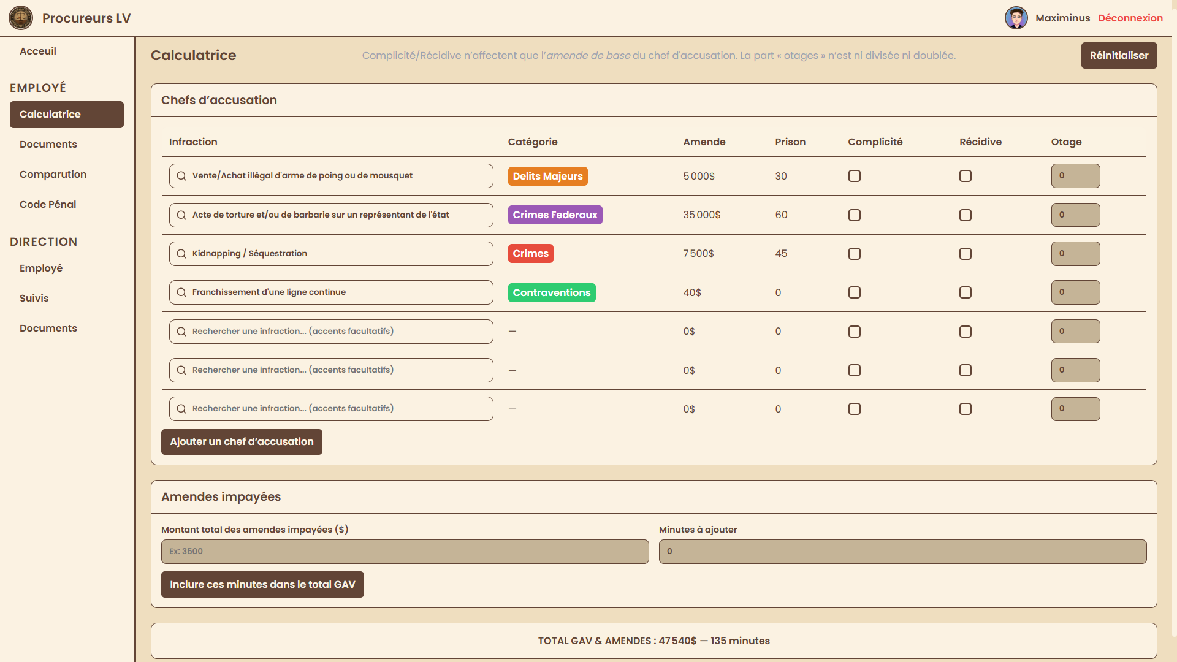Viewport: 1177px width, 662px height.
Task: Open the Maximinus profile avatar
Action: (1016, 18)
